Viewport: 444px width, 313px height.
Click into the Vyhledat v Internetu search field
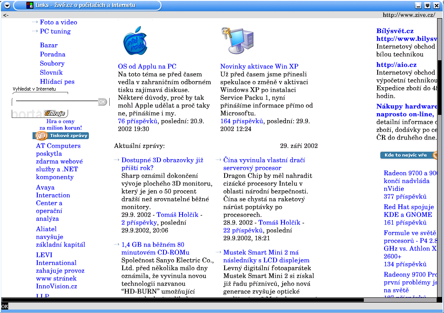[x=57, y=101]
